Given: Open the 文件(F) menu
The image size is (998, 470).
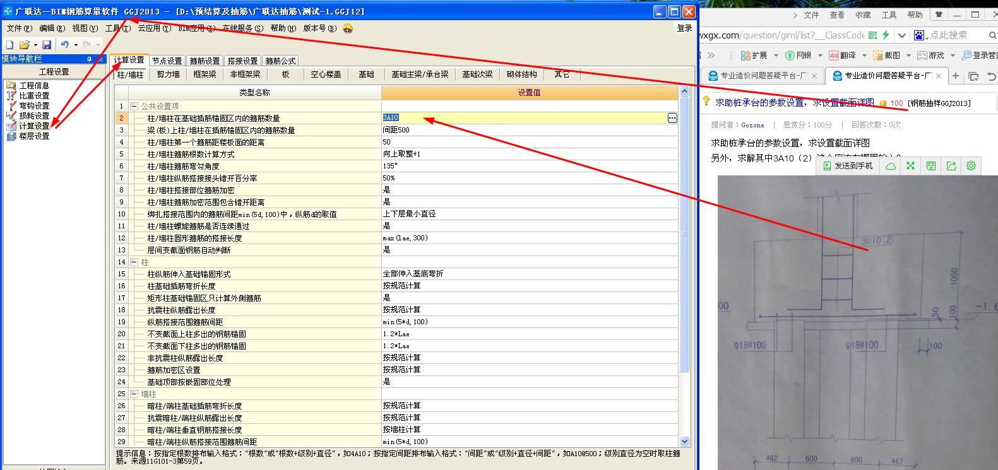Looking at the screenshot, I should [x=19, y=28].
